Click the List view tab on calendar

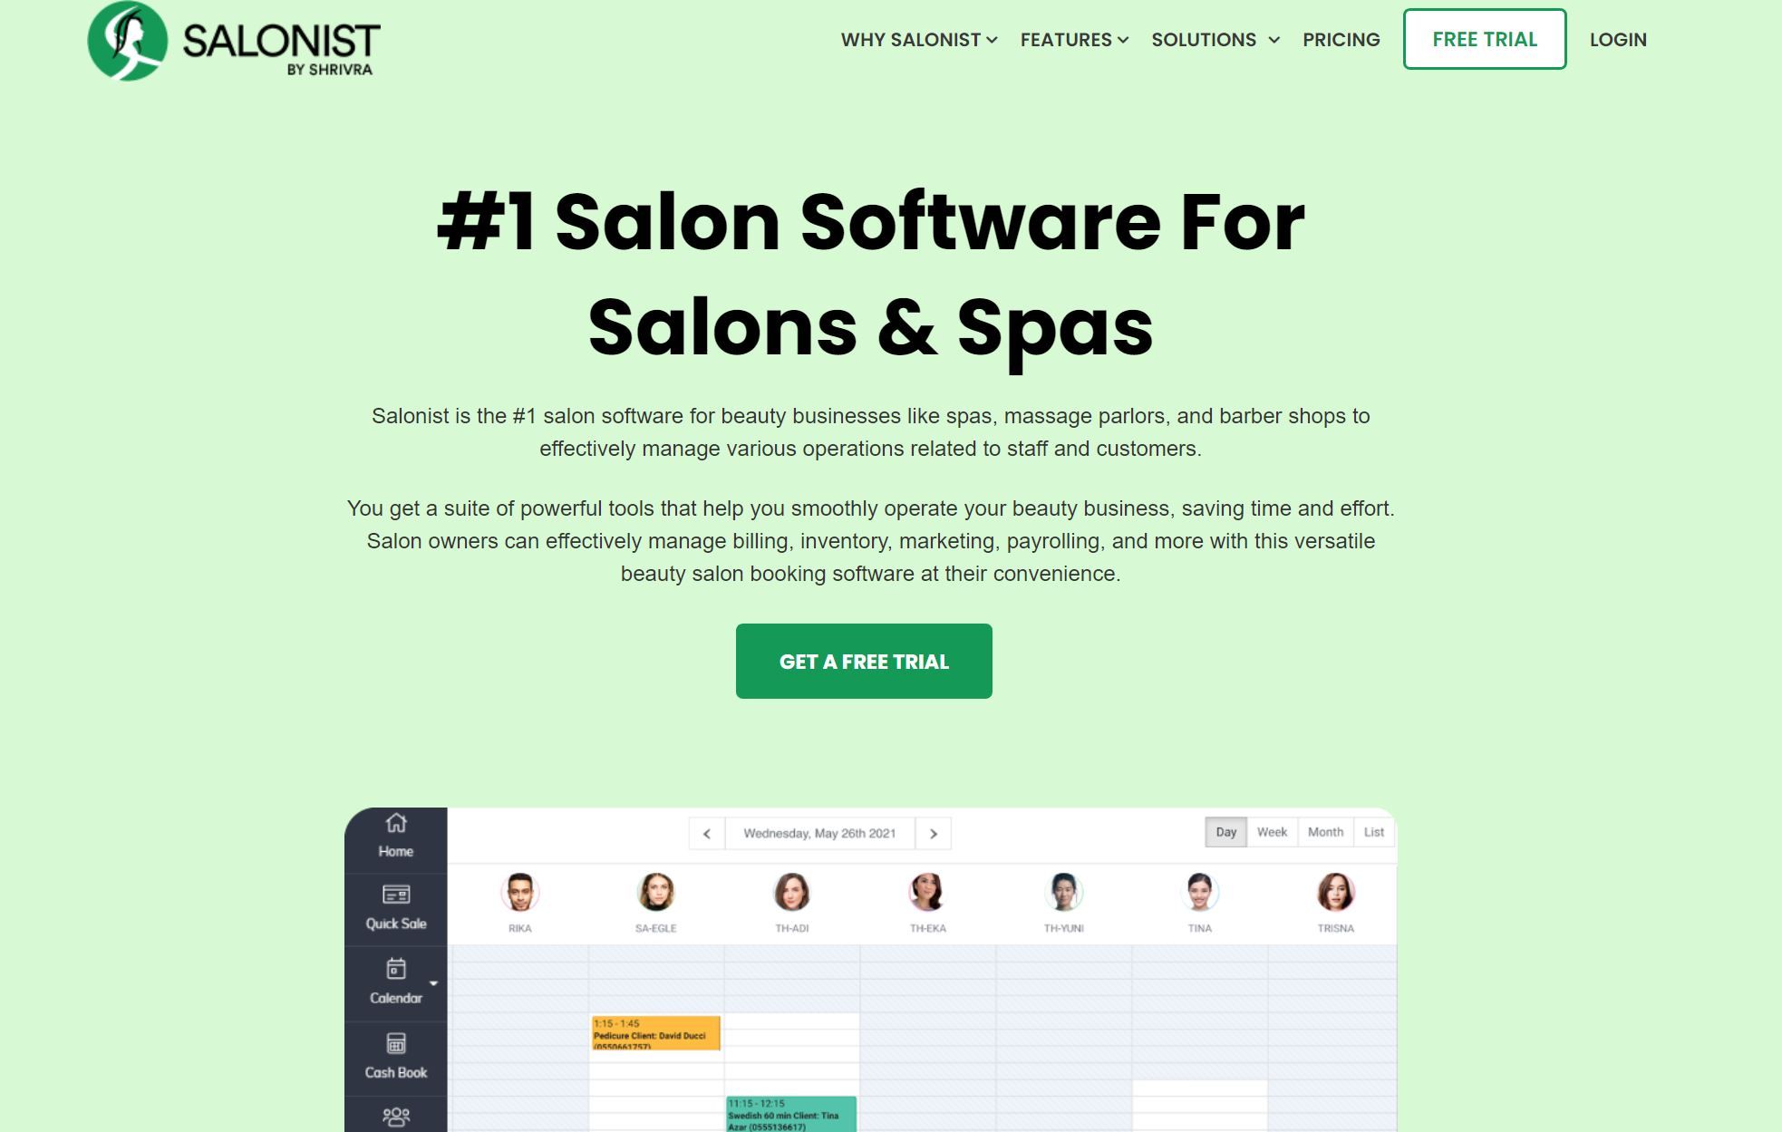(x=1373, y=832)
